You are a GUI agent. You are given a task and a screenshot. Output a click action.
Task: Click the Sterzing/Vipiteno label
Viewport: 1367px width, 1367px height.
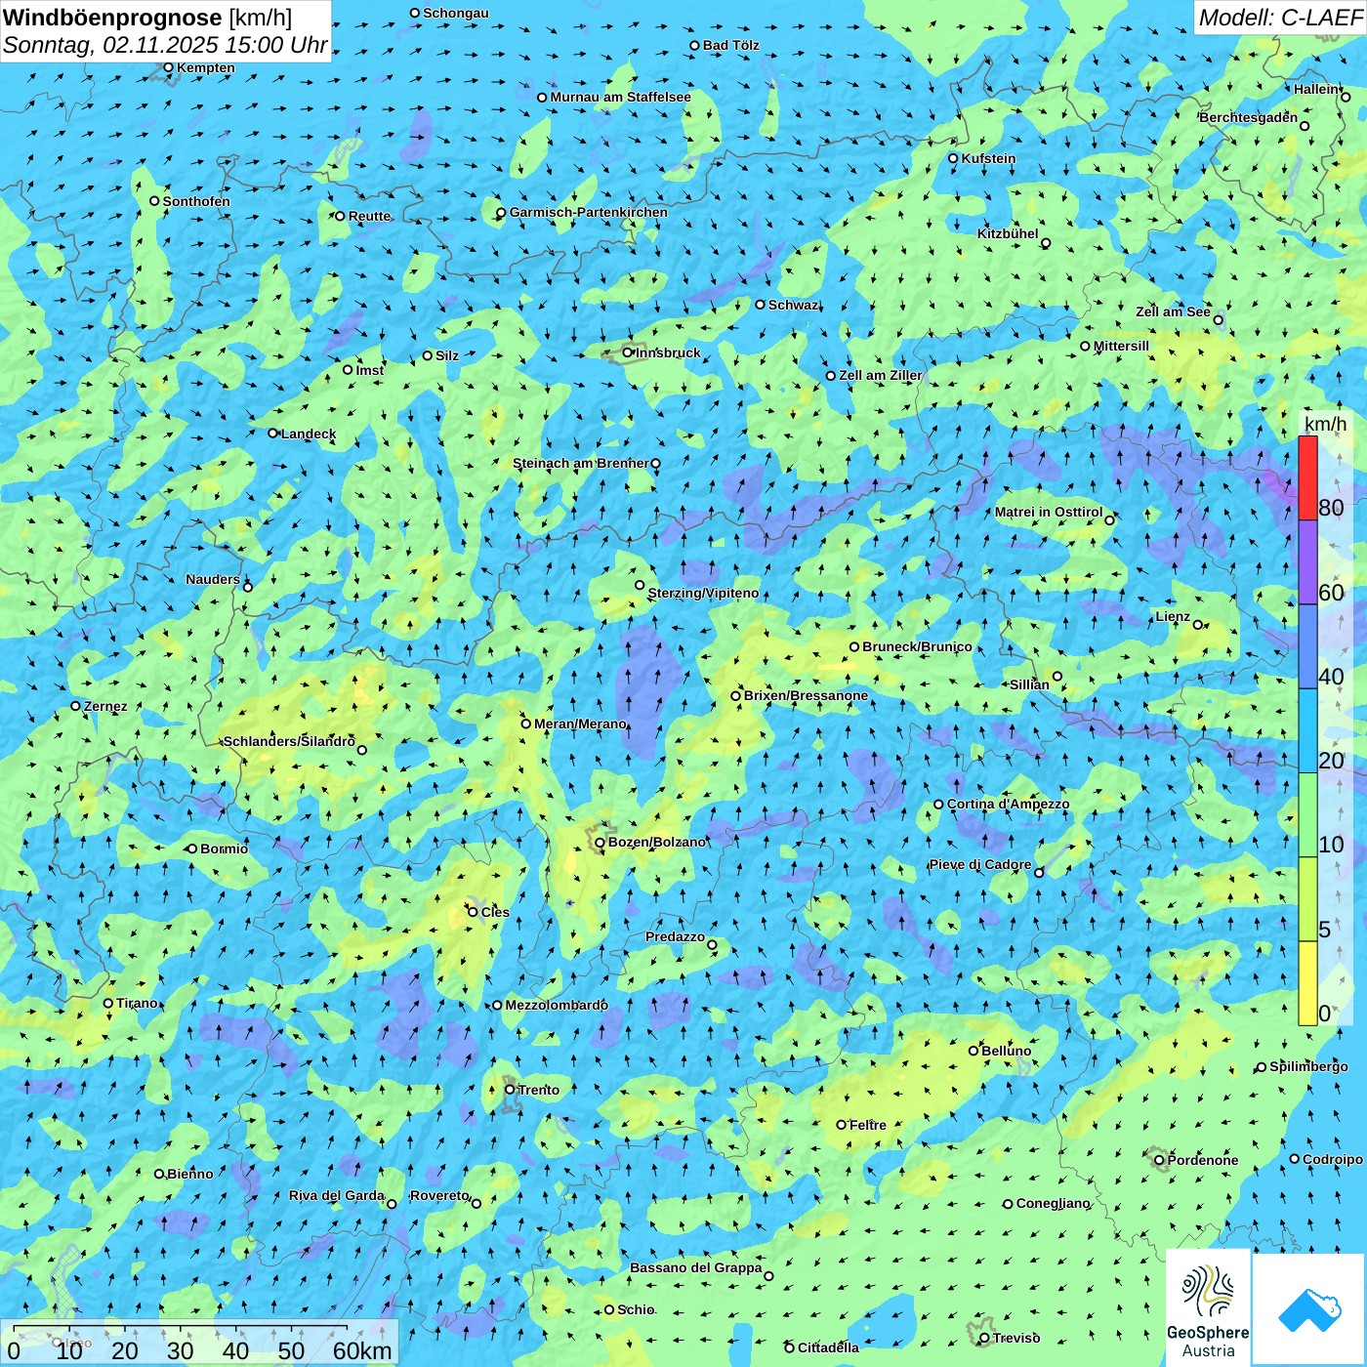[x=703, y=593]
